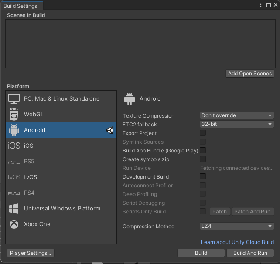Enable the Development Build checkbox
280x264 pixels.
203,176
